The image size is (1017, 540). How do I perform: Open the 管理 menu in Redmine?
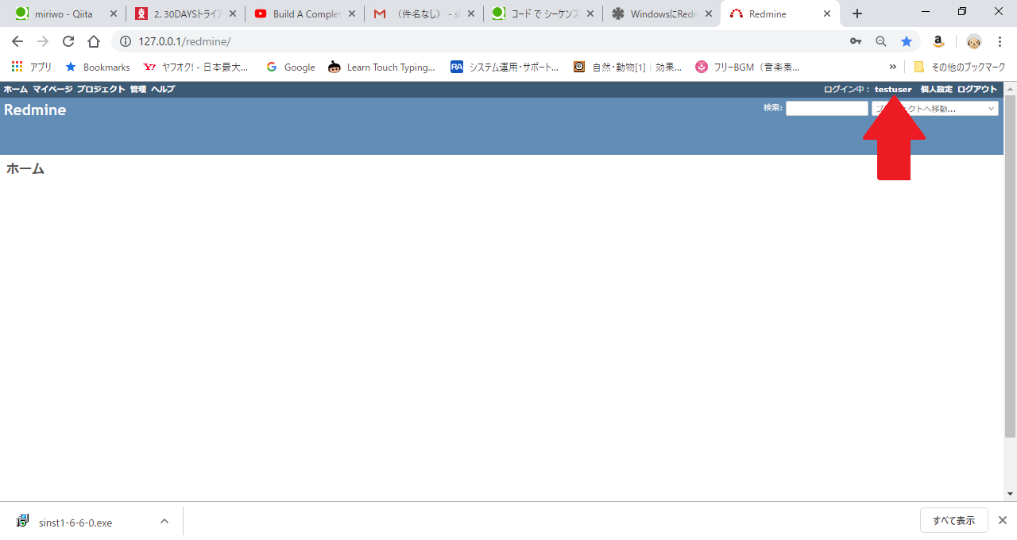click(137, 89)
